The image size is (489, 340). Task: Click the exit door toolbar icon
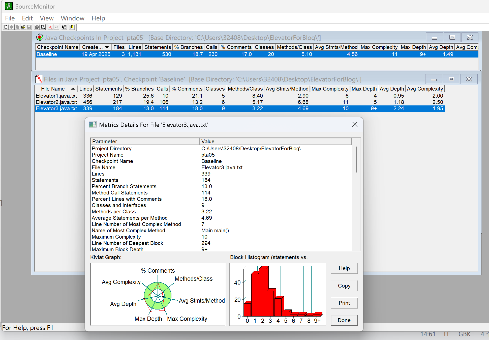72,27
